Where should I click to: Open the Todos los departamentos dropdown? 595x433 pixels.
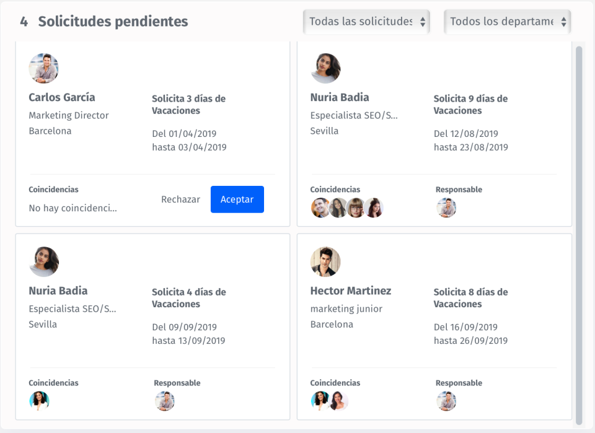tap(508, 22)
